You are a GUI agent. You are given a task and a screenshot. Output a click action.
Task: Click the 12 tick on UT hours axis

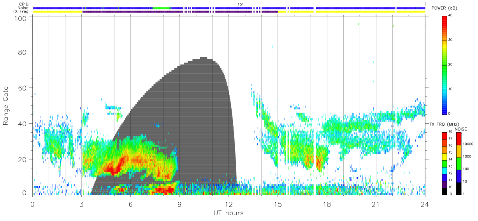229,204
